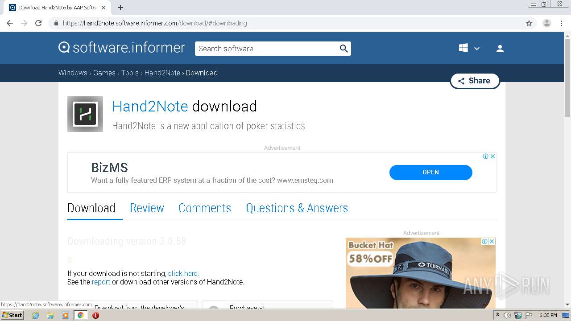Click the ad info icon on BizMS ad
The height and width of the screenshot is (321, 571).
[485, 156]
